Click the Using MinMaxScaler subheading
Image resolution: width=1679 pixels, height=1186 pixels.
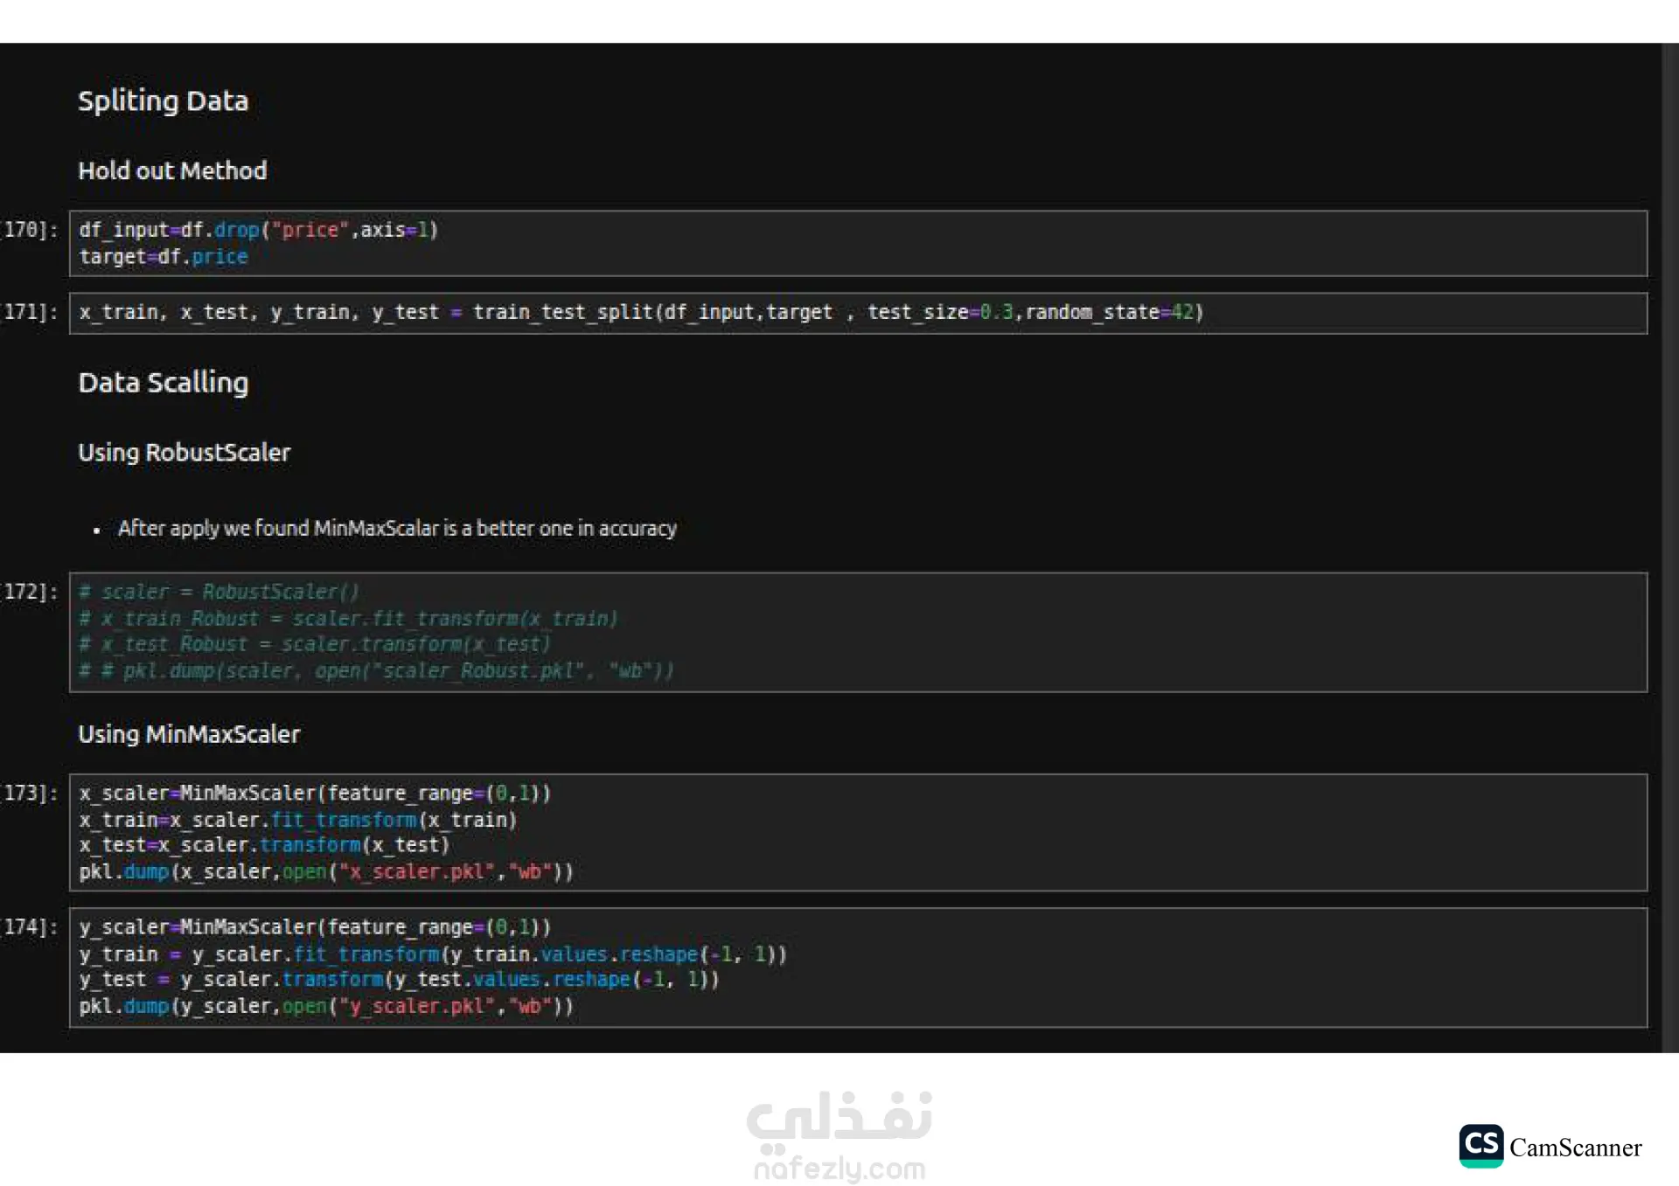tap(189, 734)
